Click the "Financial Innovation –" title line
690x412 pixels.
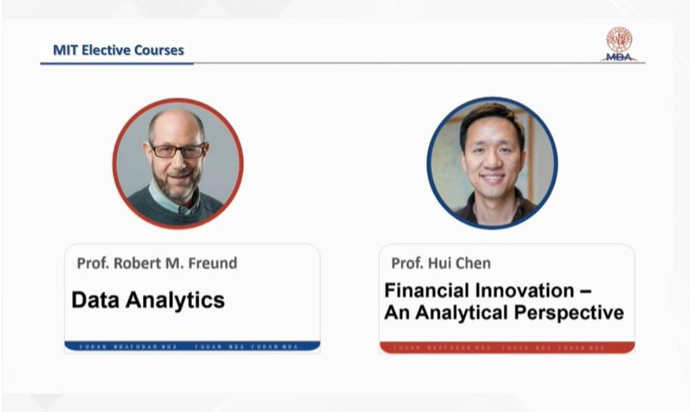487,290
